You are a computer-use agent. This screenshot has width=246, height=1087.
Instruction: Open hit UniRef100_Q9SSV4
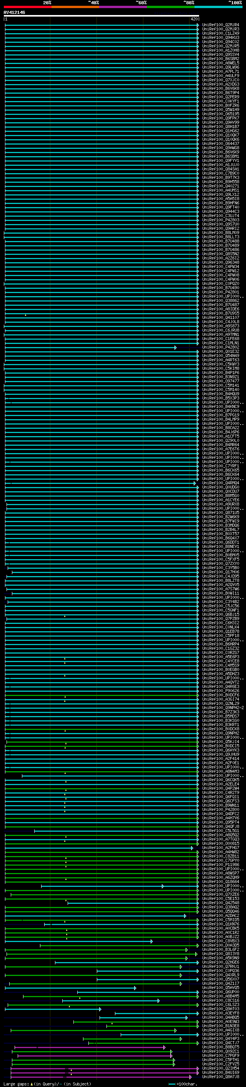pyautogui.click(x=221, y=54)
